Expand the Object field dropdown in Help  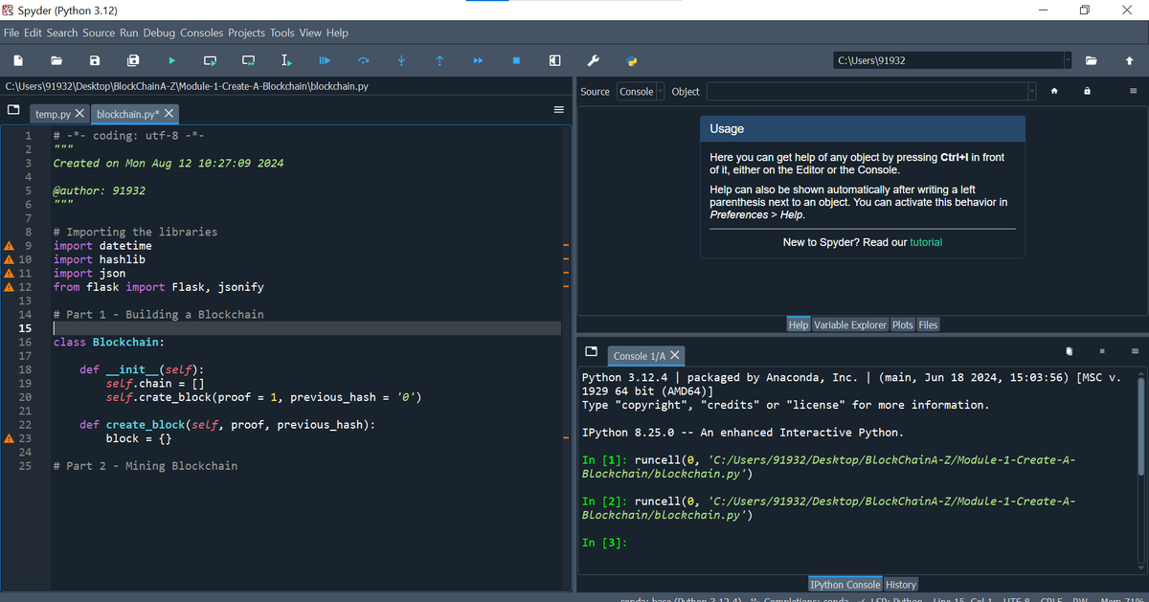coord(1032,91)
